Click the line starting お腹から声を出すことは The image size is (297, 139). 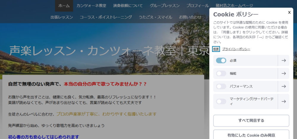pyautogui.click(x=82, y=97)
